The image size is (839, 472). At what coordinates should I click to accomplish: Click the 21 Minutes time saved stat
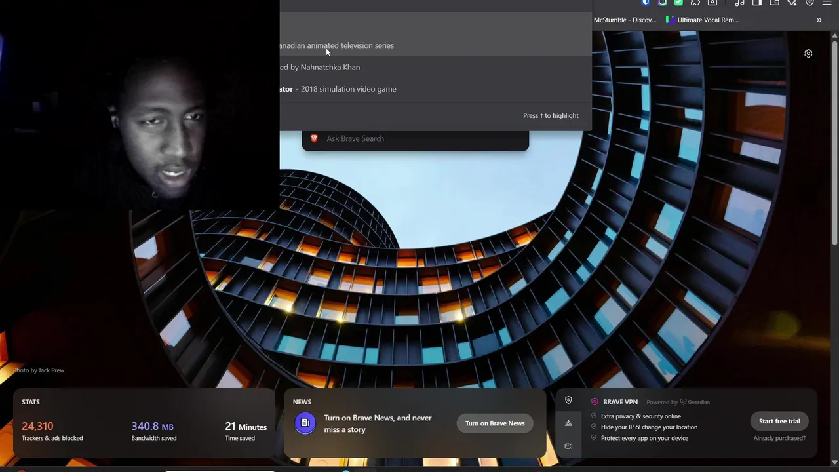pos(246,431)
